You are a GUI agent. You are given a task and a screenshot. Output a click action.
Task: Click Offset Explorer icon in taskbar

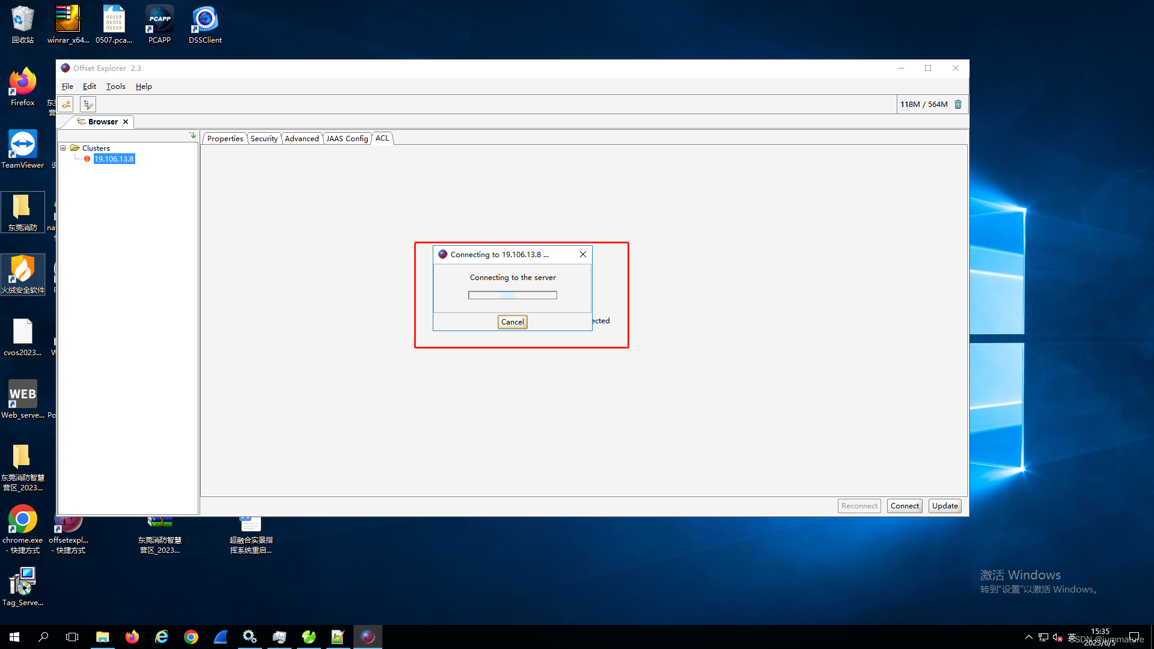[x=368, y=637]
